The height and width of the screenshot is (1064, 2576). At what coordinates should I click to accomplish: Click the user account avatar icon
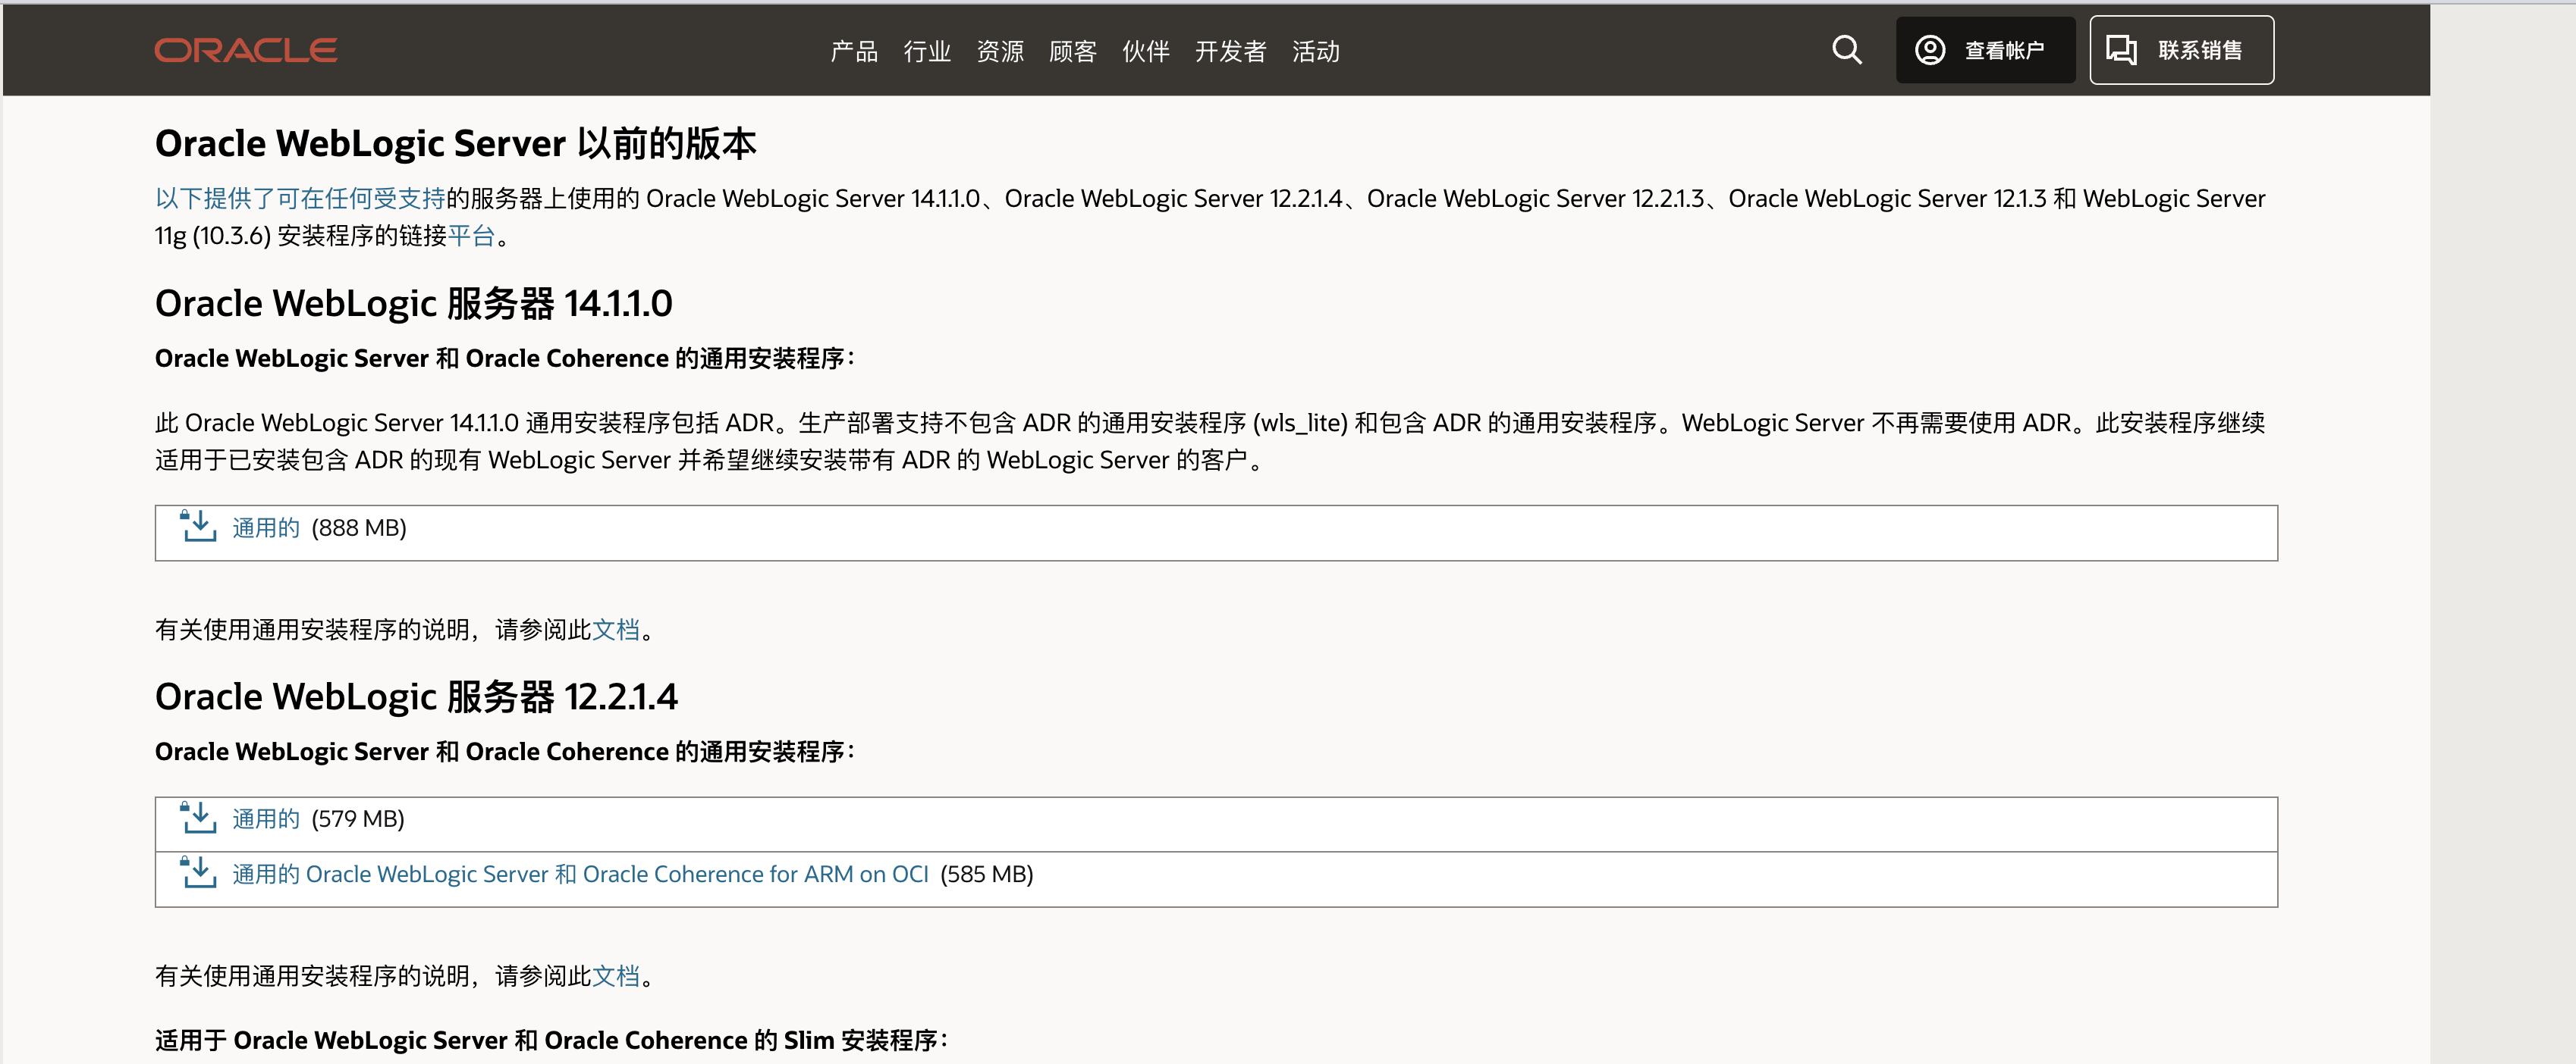[x=1929, y=50]
